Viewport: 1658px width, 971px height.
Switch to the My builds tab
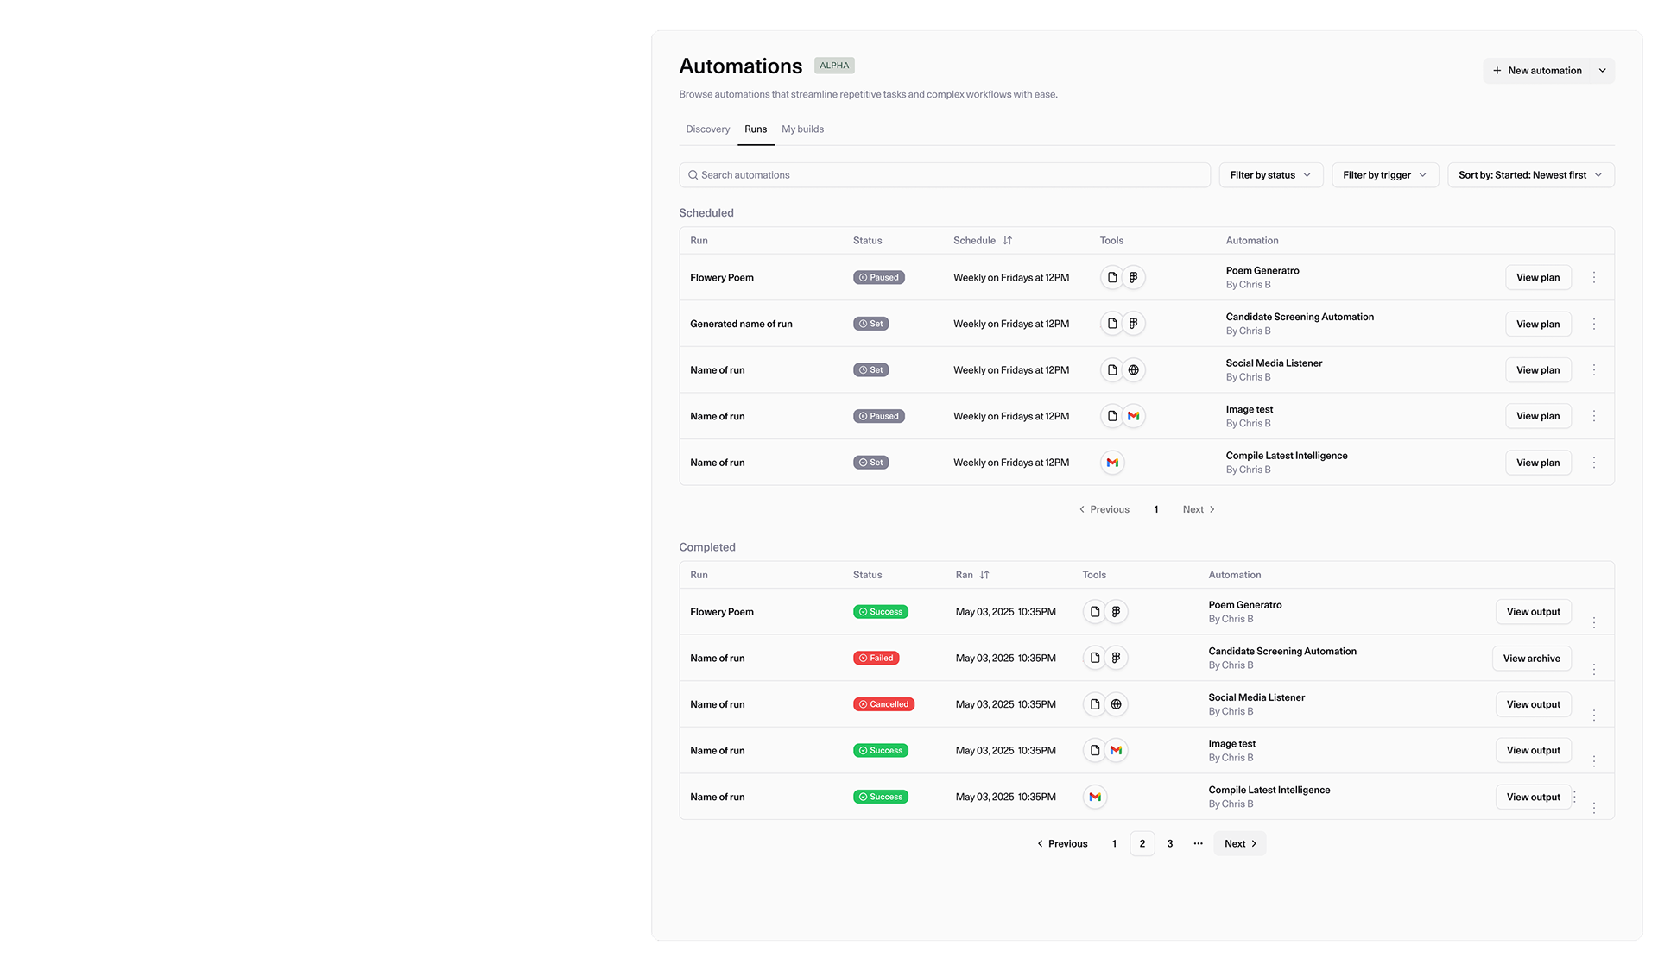(802, 129)
